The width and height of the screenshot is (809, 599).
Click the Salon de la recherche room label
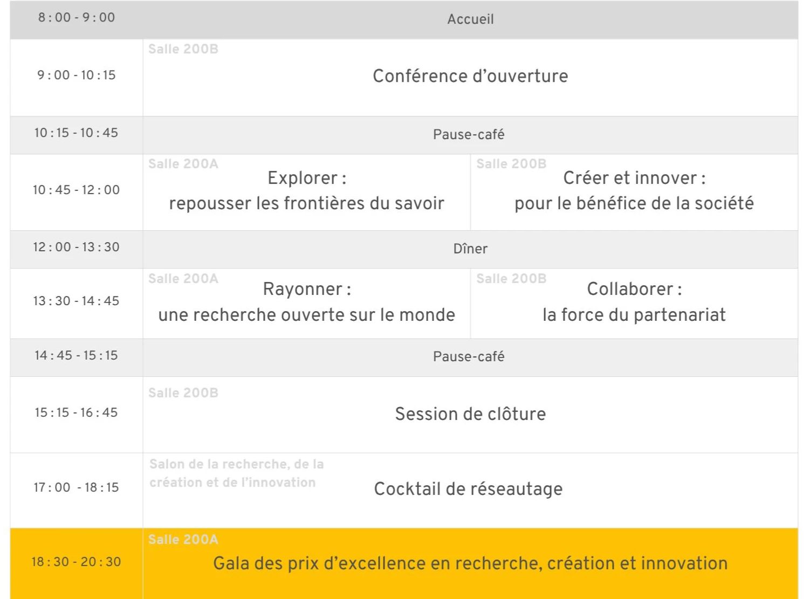click(x=236, y=473)
